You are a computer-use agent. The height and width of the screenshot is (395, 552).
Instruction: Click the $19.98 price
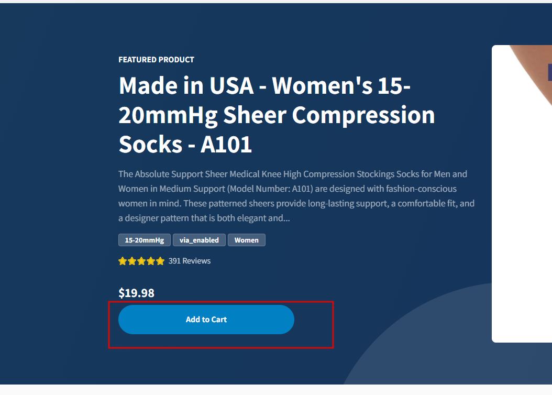(x=136, y=293)
